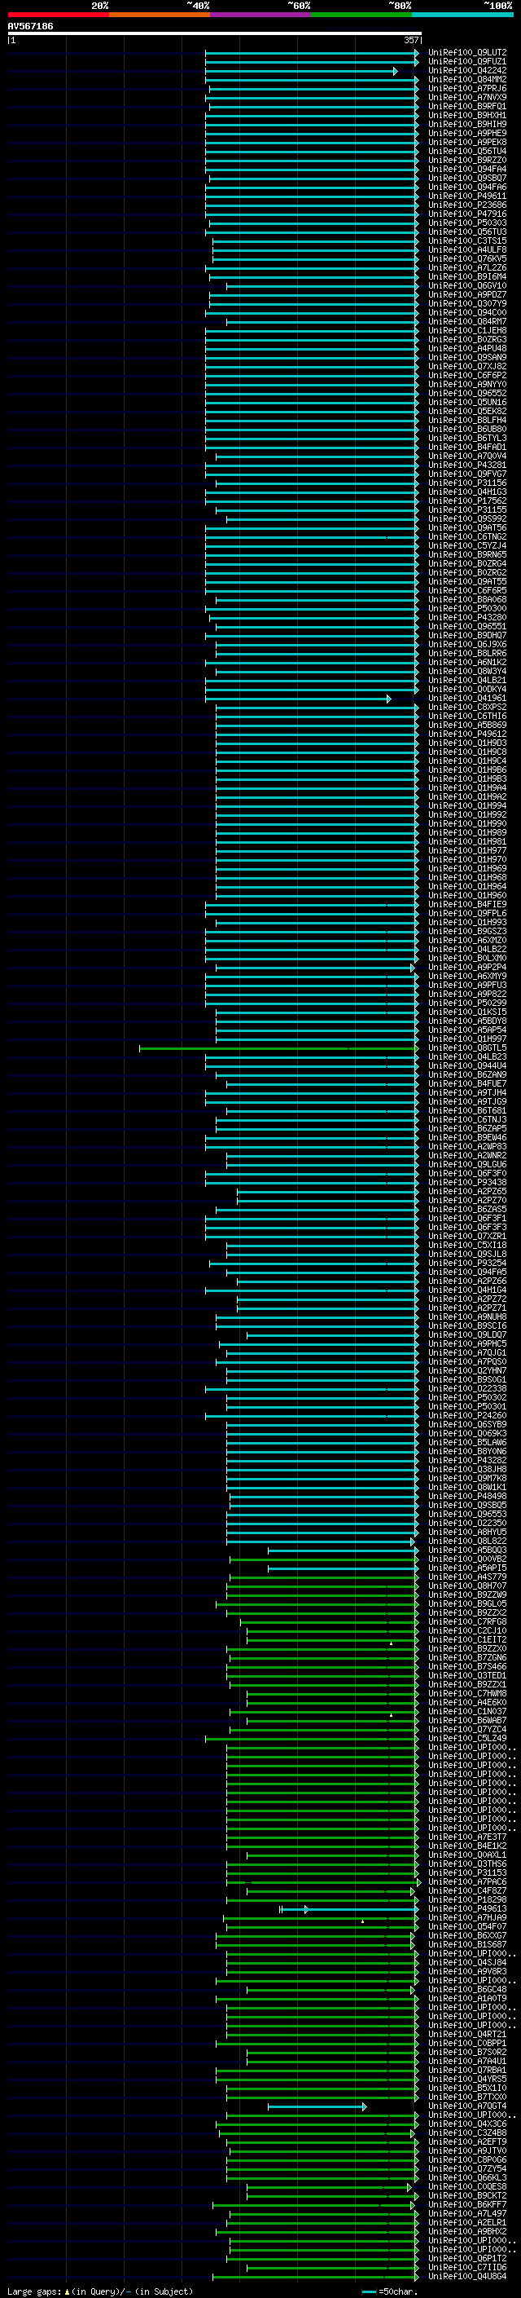
Task: Open hit UniRef100_B4FUE7
Action: (467, 1084)
